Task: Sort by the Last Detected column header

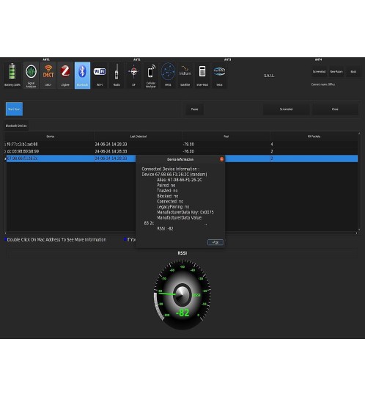Action: pyautogui.click(x=139, y=136)
